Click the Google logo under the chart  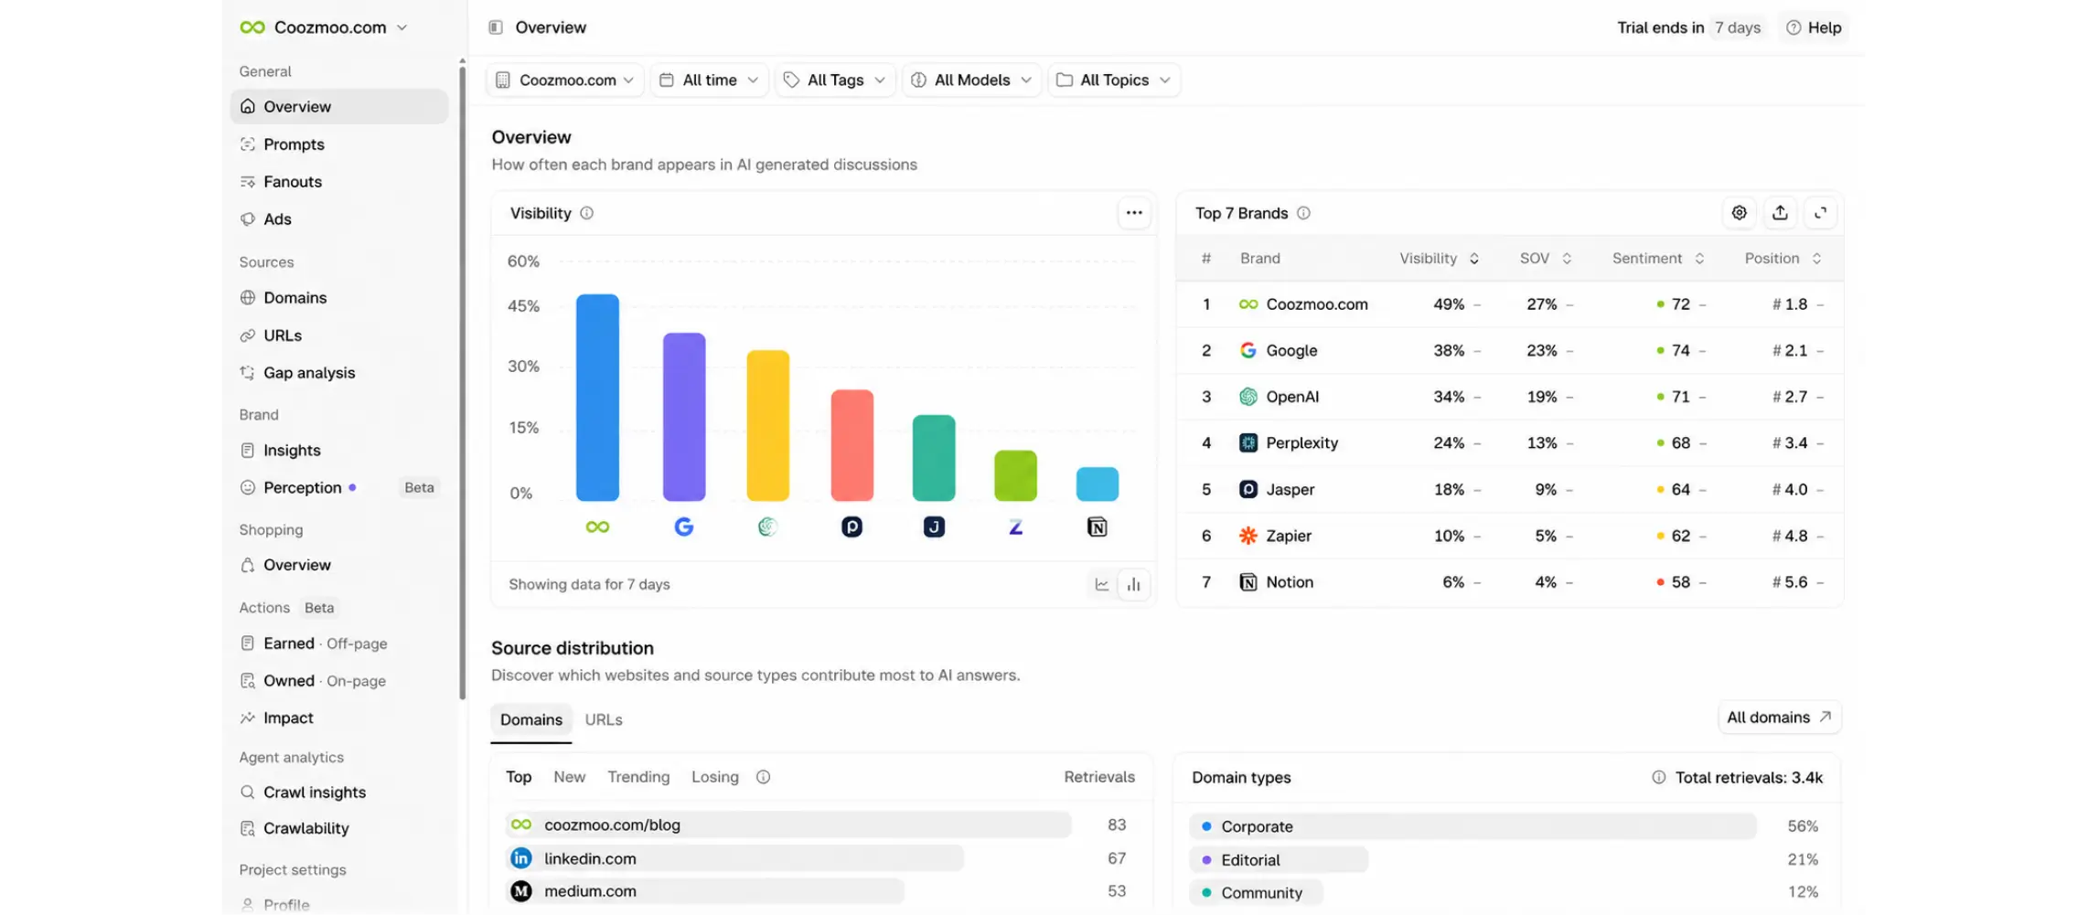click(x=684, y=527)
